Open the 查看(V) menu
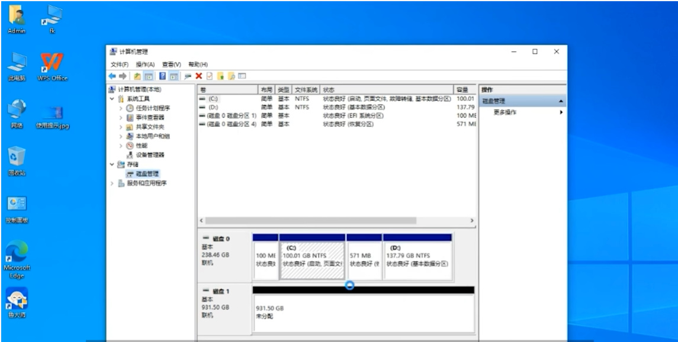Viewport: 678px width, 342px height. [x=171, y=64]
